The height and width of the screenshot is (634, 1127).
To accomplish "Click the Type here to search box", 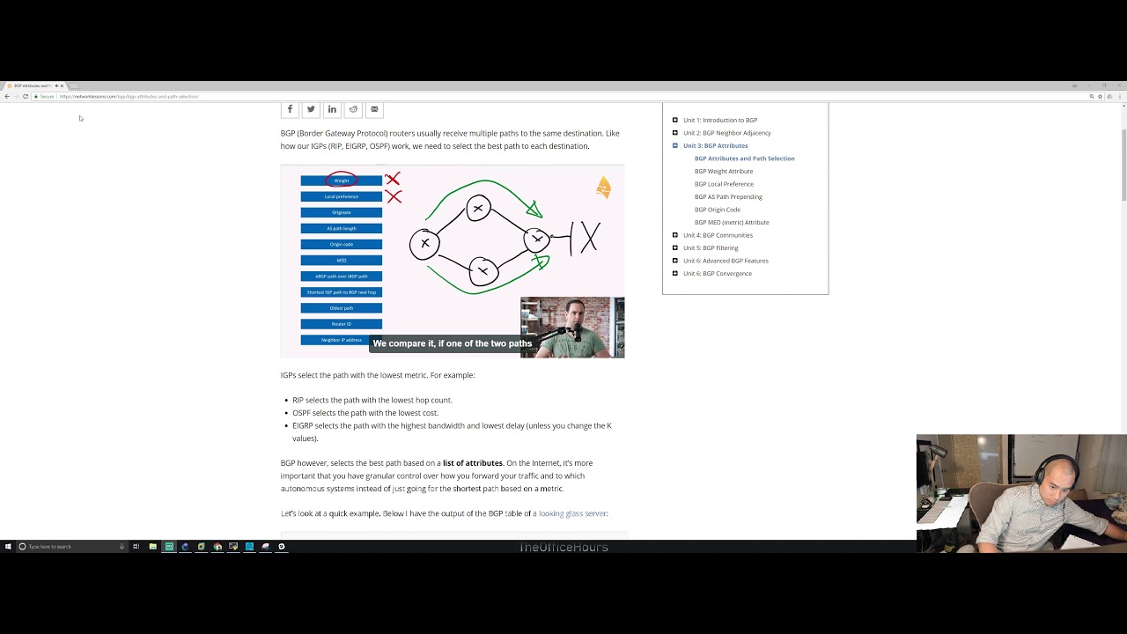I will tap(72, 546).
